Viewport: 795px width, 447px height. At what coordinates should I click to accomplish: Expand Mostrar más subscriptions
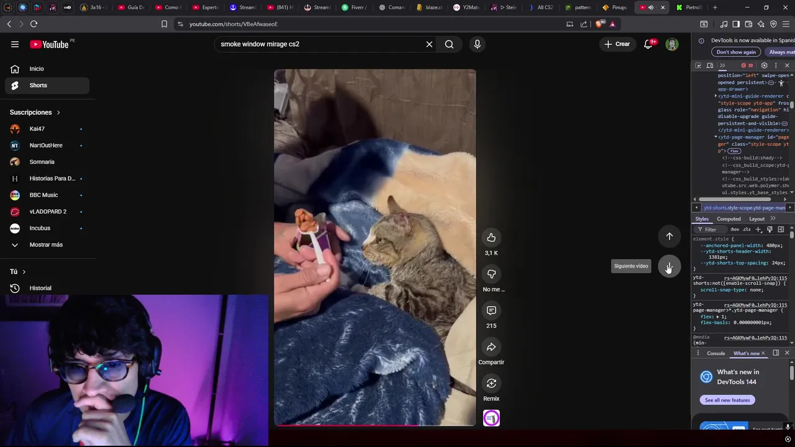[47, 245]
